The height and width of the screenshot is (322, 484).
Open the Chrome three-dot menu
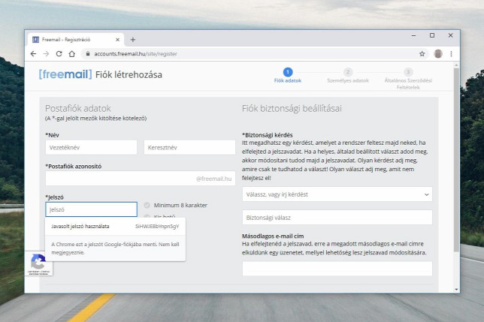click(451, 54)
